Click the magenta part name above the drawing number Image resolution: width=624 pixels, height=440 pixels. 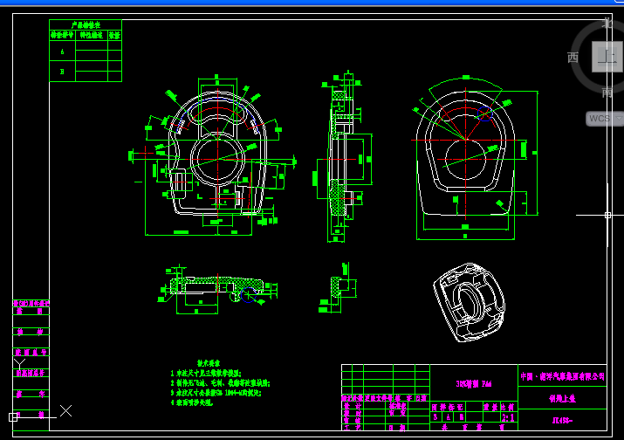(x=562, y=399)
